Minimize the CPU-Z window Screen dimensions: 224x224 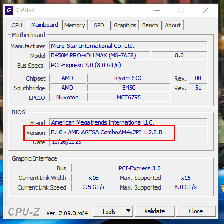[157, 10]
